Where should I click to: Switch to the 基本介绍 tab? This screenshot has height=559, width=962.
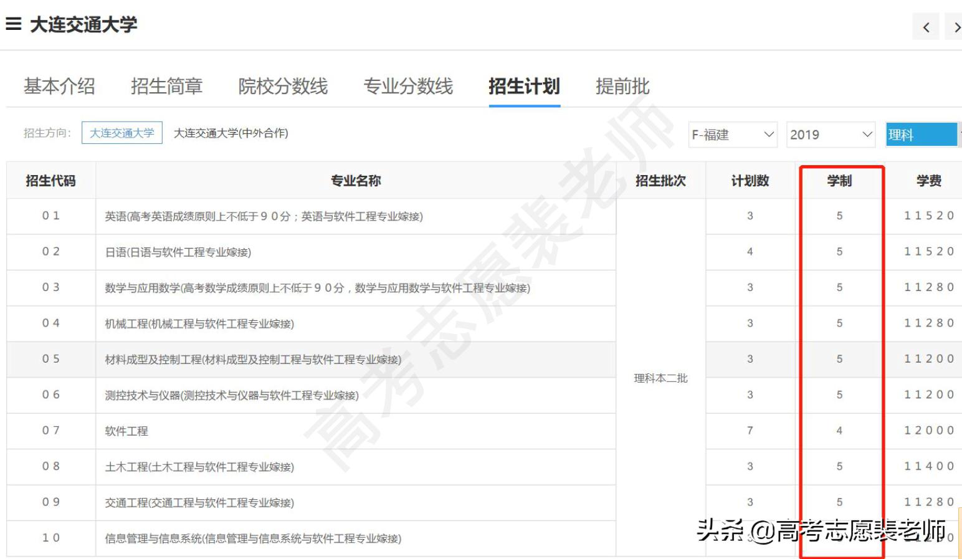(59, 87)
